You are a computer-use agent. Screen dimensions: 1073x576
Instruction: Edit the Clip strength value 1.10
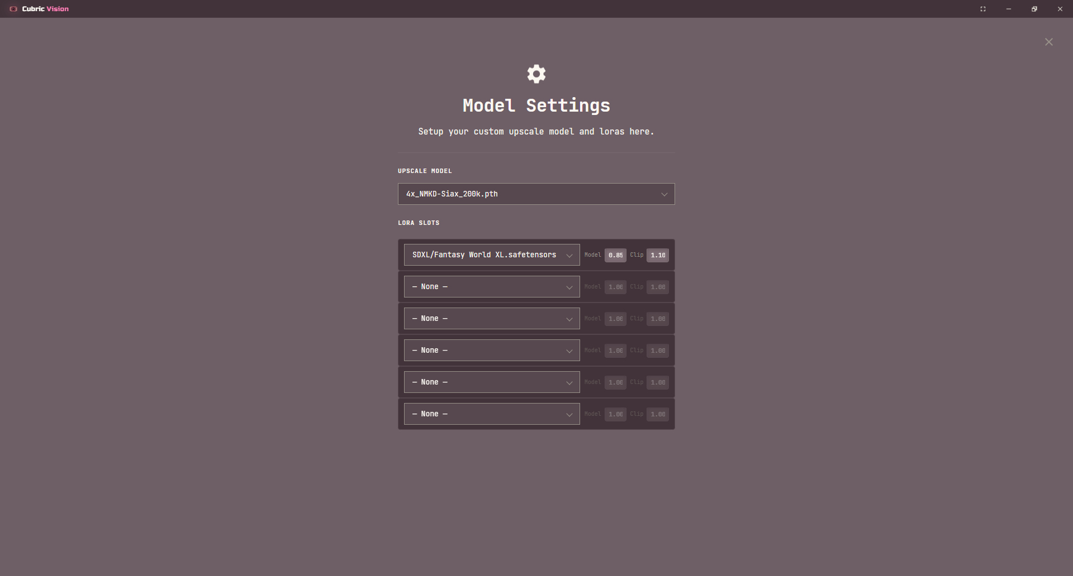coord(658,255)
